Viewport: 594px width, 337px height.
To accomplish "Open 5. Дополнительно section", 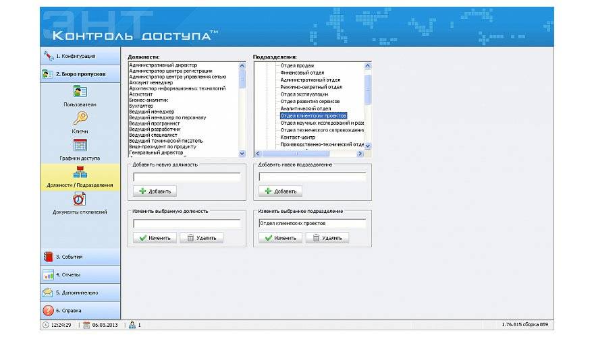I will click(x=80, y=293).
